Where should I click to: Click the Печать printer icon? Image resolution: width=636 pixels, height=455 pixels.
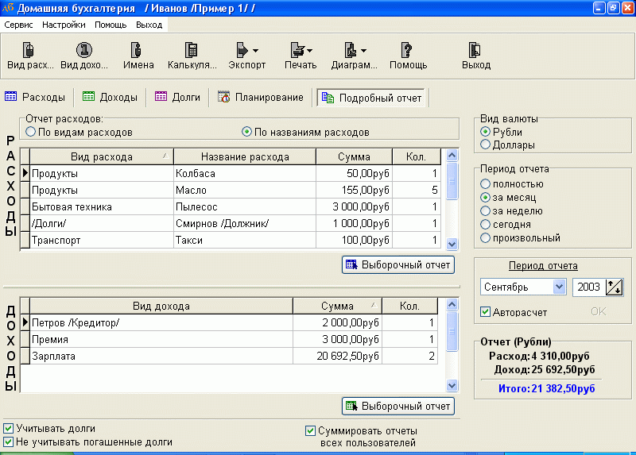click(301, 56)
